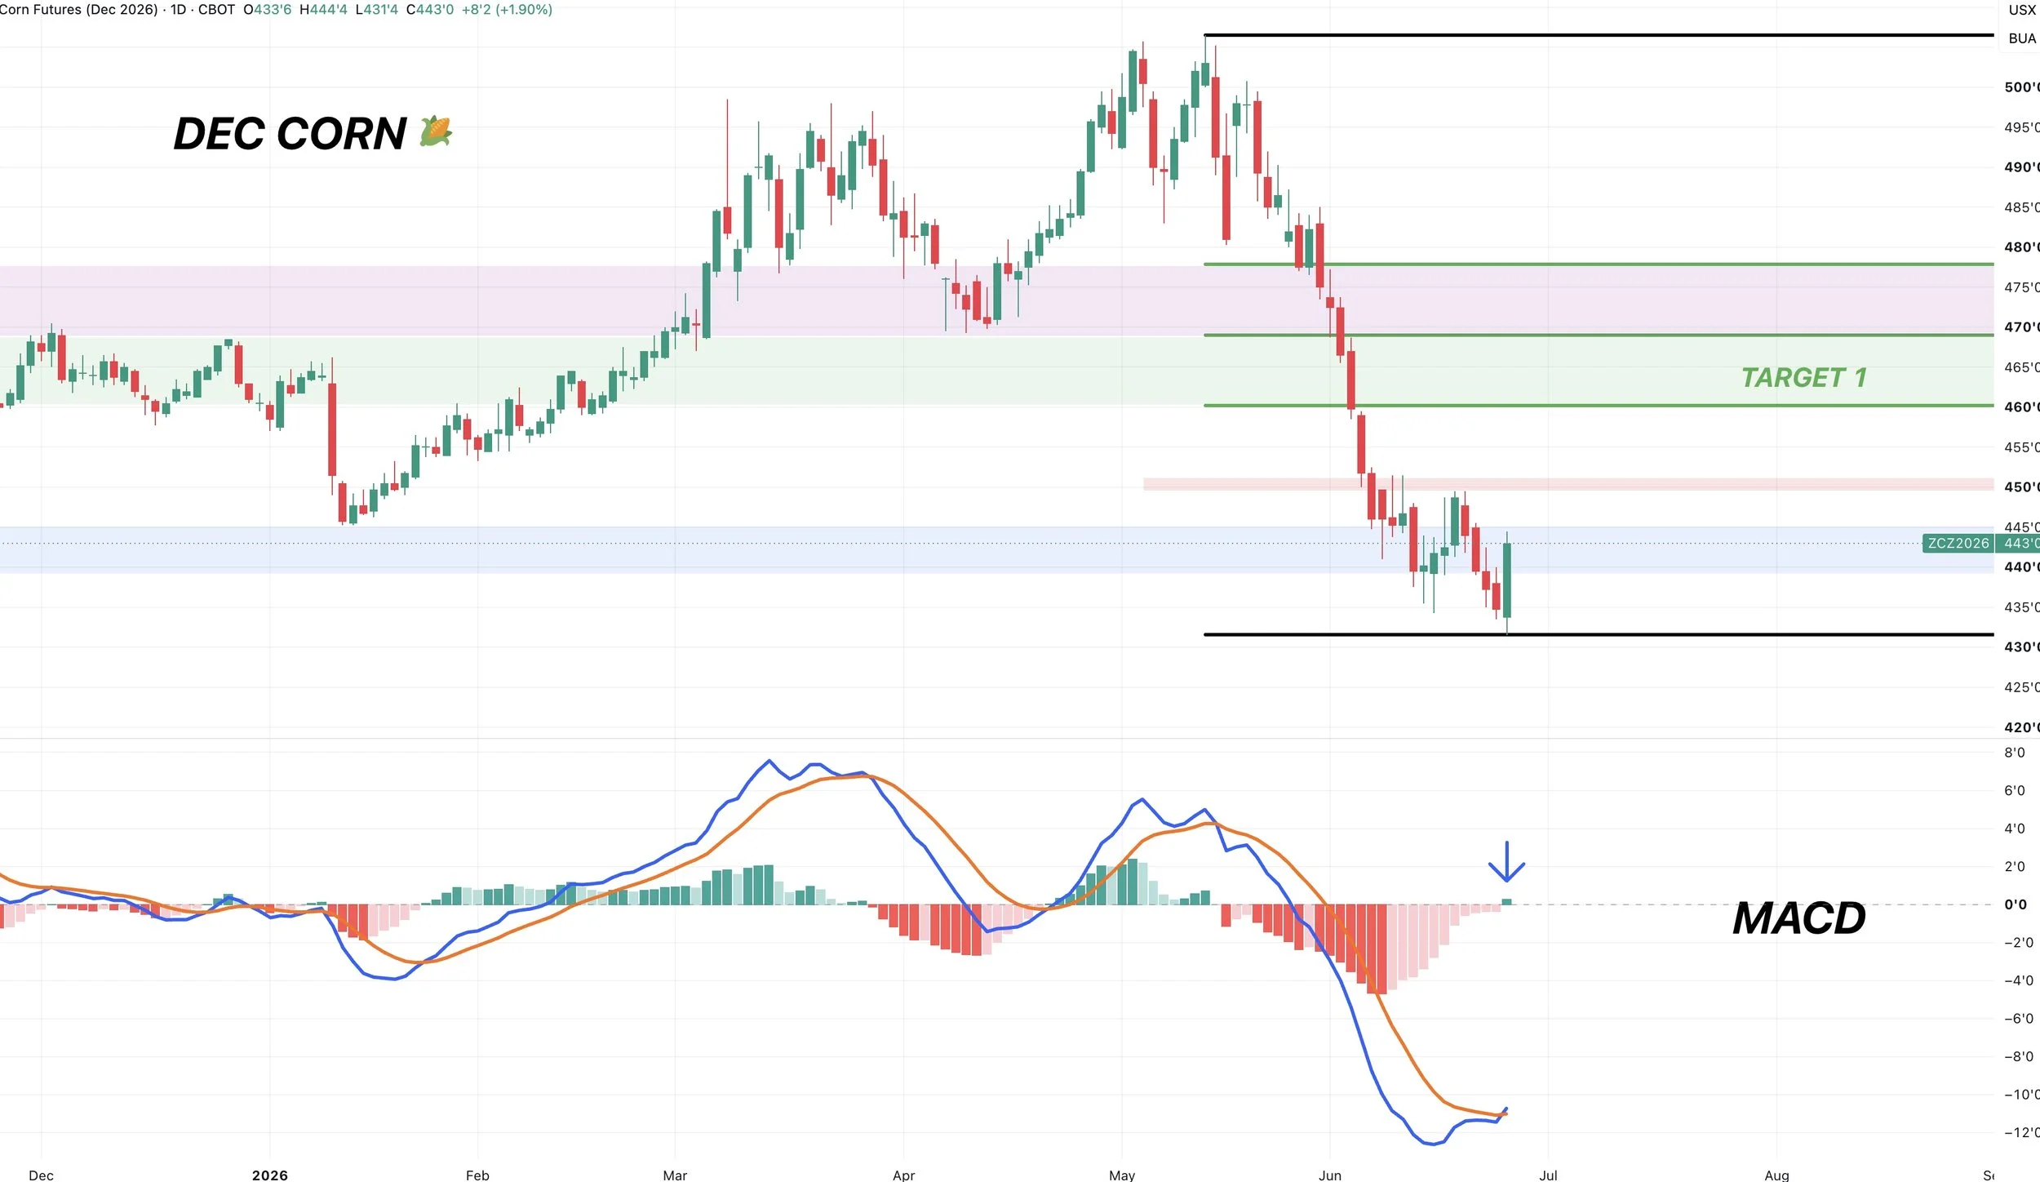Click the "Dec" label on time axis

(x=41, y=1175)
